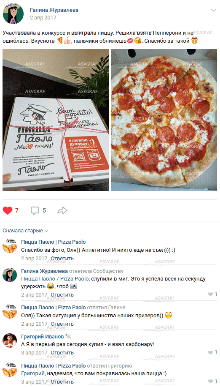Open Григорий Иванов profile name link
220x387 pixels.
tap(42, 336)
